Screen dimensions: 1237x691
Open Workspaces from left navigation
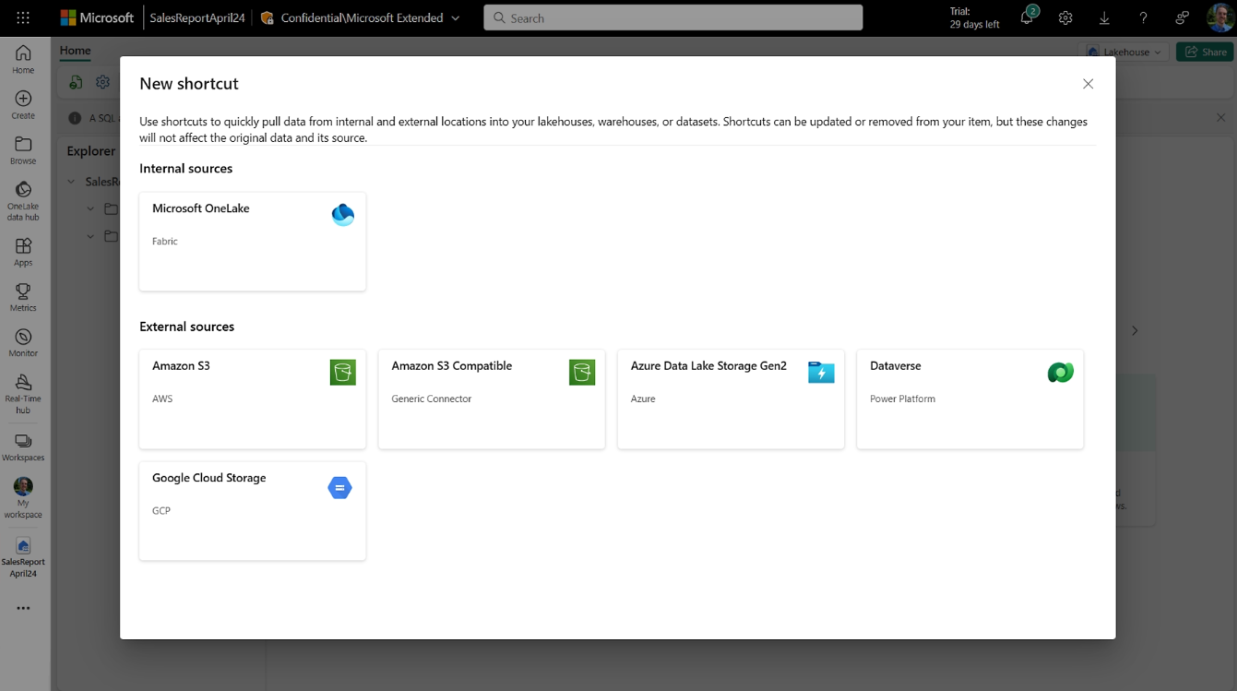[x=23, y=447]
